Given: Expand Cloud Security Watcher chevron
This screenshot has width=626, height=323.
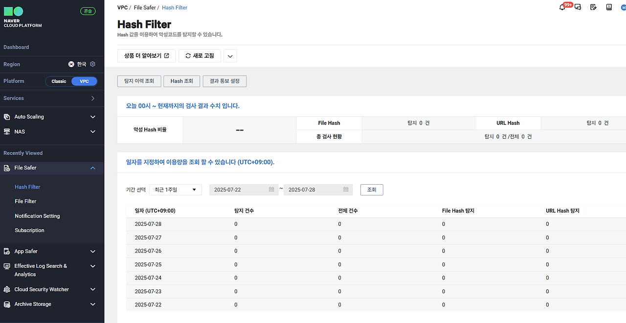Looking at the screenshot, I should pyautogui.click(x=93, y=289).
